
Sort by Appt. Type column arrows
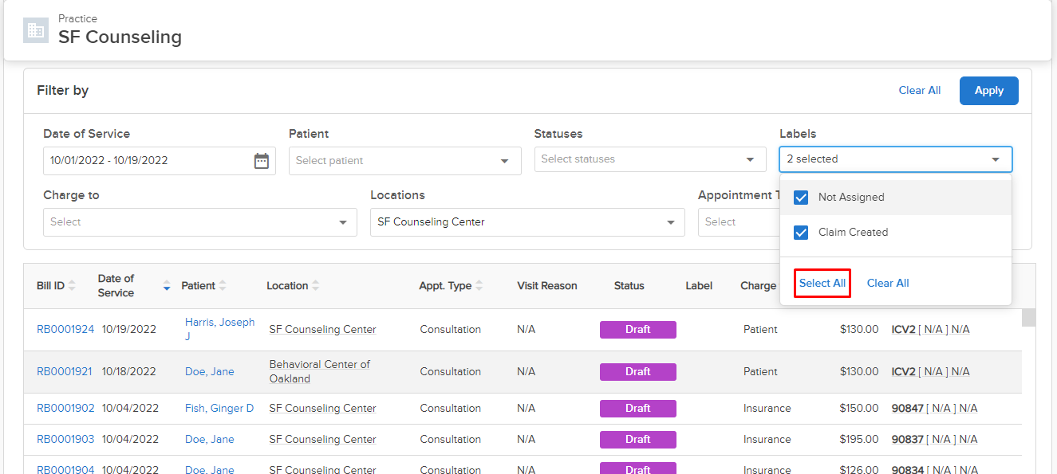tap(479, 286)
